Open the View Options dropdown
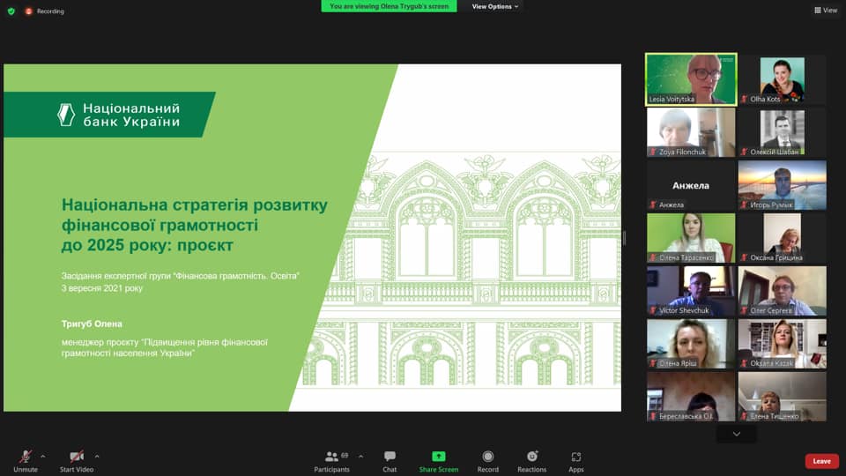The image size is (846, 476). (495, 6)
